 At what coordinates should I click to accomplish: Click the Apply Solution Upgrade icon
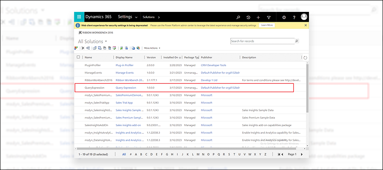coord(114,48)
